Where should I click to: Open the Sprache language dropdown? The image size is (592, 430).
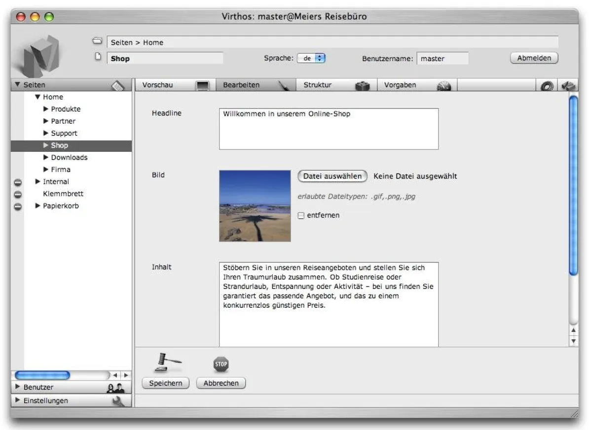312,58
